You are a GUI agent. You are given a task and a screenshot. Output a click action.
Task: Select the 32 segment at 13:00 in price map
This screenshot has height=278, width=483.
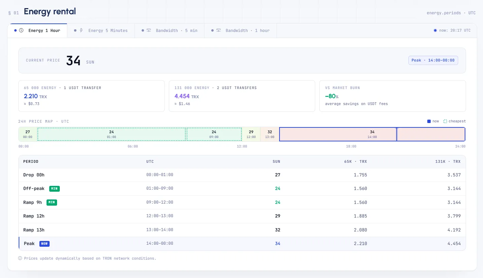(x=270, y=134)
